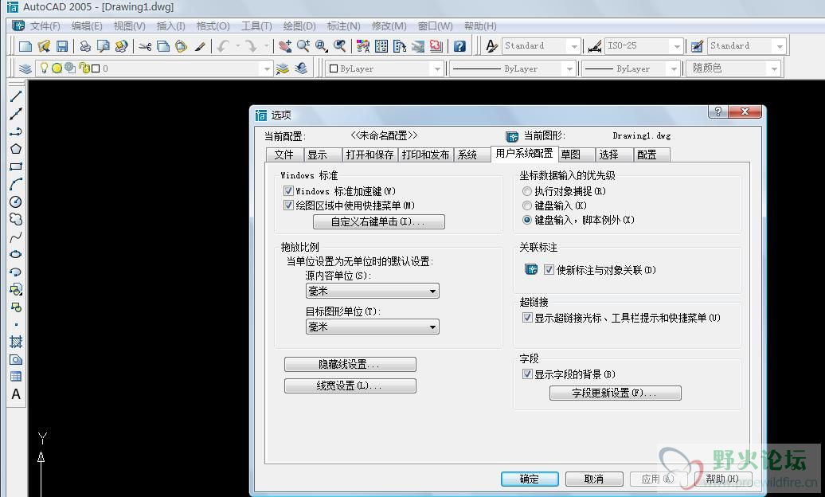Open 目标图形单位 dropdown
The width and height of the screenshot is (825, 497).
tap(373, 327)
